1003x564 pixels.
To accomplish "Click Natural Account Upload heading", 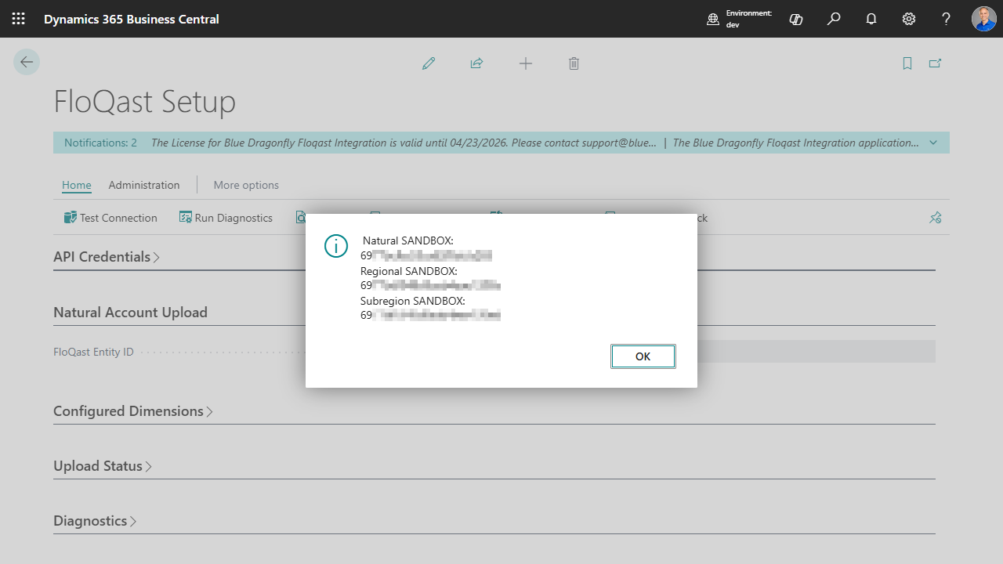I will [x=130, y=313].
